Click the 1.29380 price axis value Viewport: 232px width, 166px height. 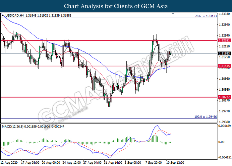[224, 122]
